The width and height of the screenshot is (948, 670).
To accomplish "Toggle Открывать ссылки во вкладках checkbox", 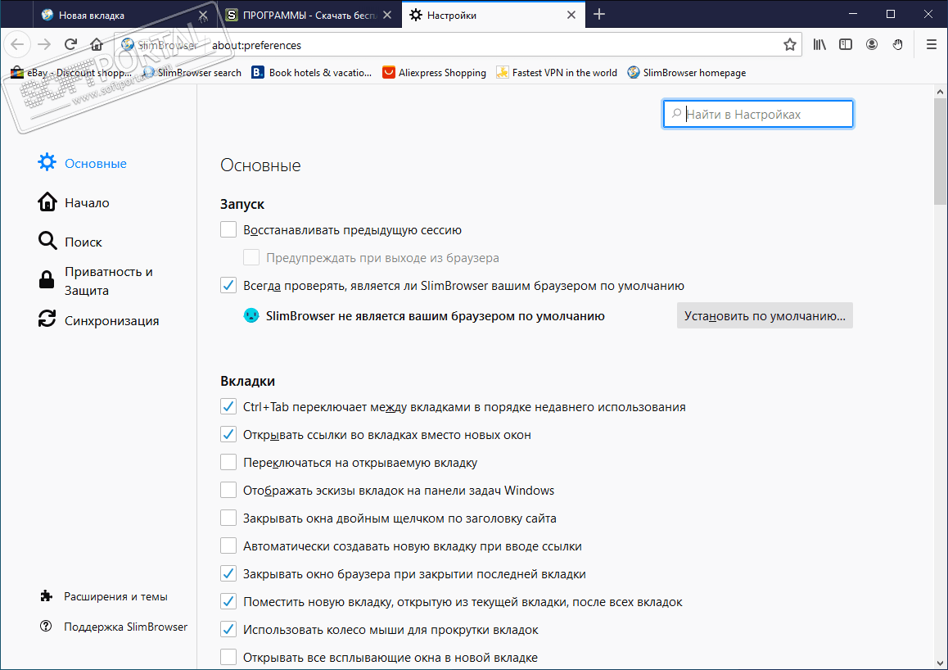I will pyautogui.click(x=228, y=435).
